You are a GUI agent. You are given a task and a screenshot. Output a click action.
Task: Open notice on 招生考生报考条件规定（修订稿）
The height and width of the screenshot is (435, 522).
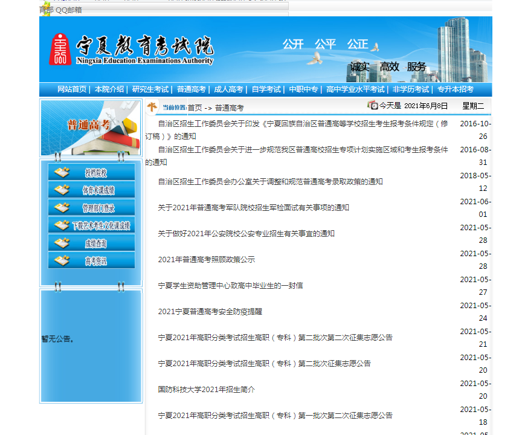tap(297, 130)
